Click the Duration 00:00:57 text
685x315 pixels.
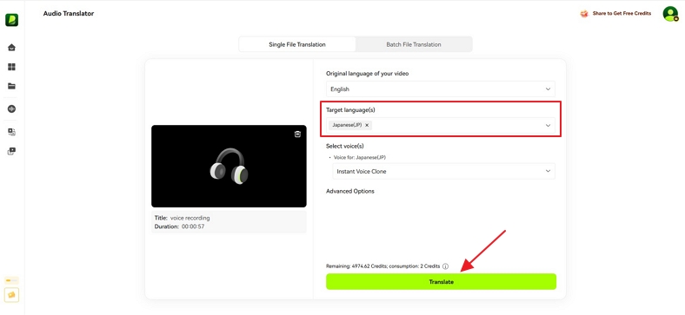[180, 226]
